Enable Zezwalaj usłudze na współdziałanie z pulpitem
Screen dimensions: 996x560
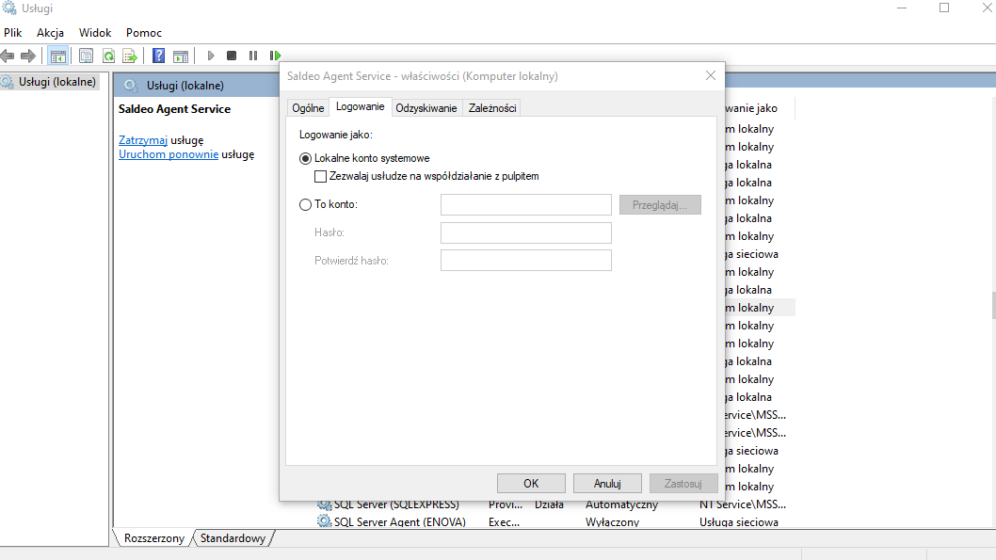(321, 177)
